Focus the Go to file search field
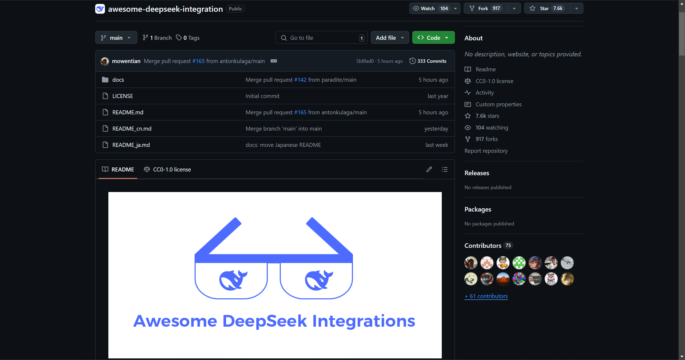 pos(321,38)
